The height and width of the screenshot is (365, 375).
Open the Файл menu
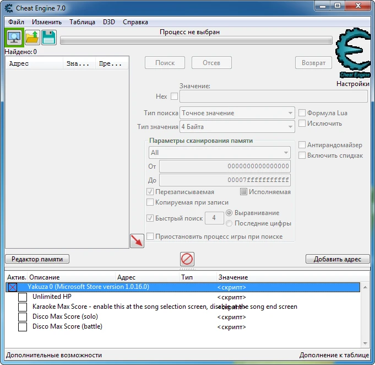(x=16, y=22)
